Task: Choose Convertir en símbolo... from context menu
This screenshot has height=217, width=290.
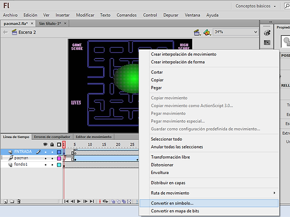Action: tap(209, 203)
